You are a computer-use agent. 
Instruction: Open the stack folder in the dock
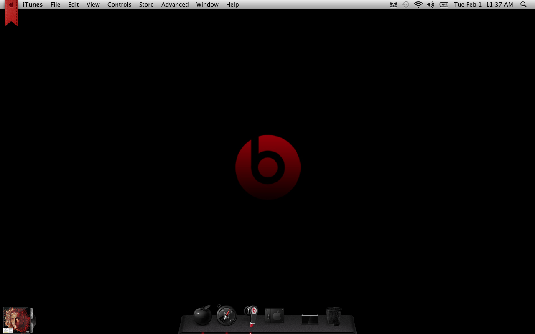tap(310, 319)
